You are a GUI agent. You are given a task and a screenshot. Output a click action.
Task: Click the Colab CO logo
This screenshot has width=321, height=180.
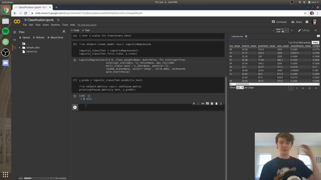click(17, 21)
